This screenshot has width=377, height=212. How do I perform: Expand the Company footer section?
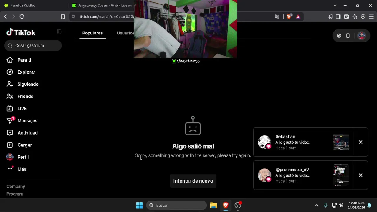[x=16, y=187]
